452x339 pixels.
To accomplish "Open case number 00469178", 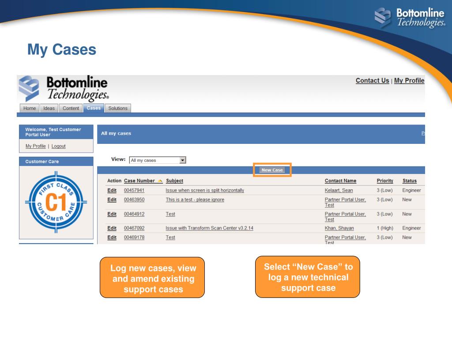I will coord(134,237).
